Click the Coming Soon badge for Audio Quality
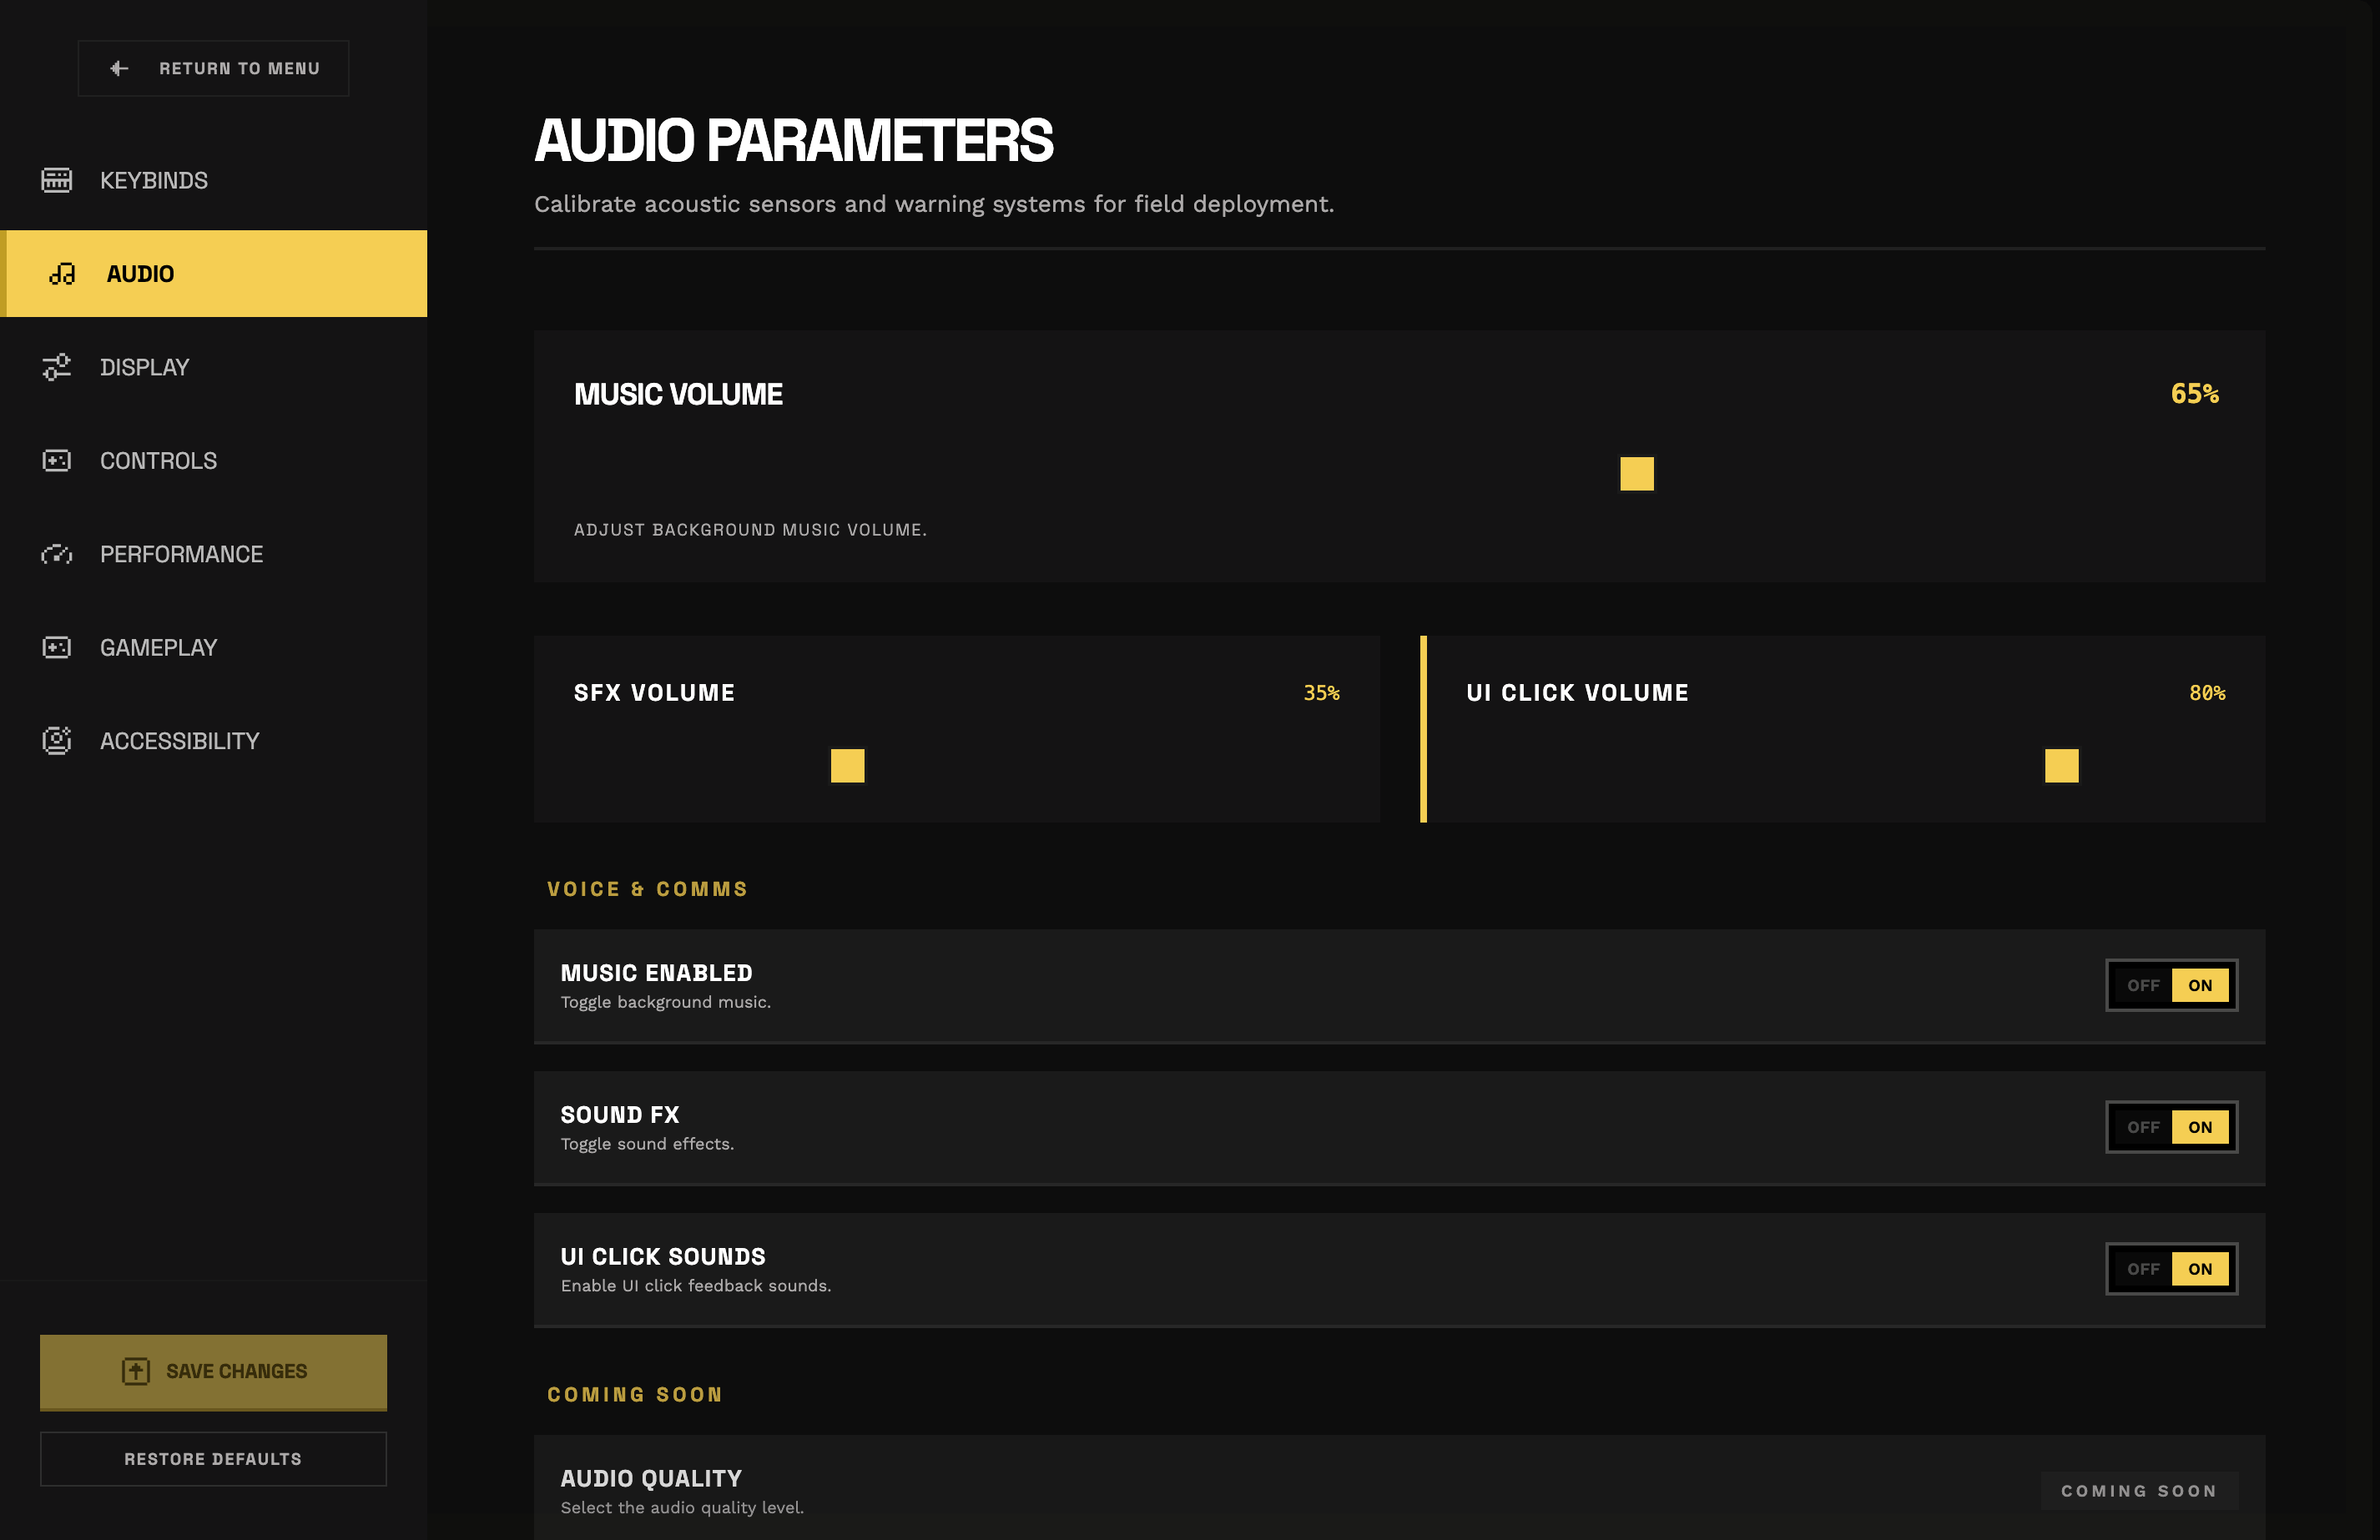 [x=2138, y=1490]
